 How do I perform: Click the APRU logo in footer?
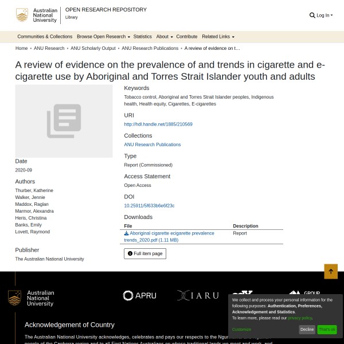coord(139,296)
